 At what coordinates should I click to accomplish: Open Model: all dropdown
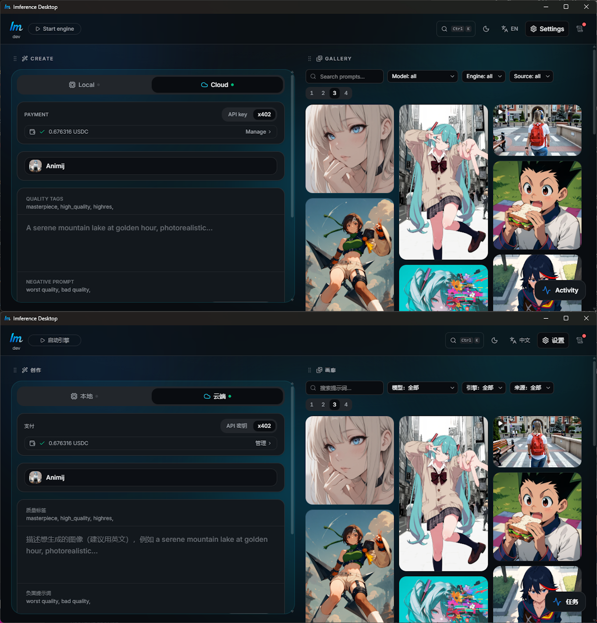(422, 77)
